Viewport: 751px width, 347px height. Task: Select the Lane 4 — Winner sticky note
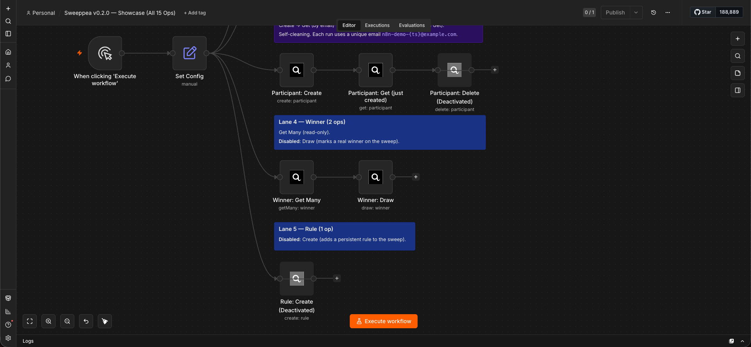(x=380, y=132)
